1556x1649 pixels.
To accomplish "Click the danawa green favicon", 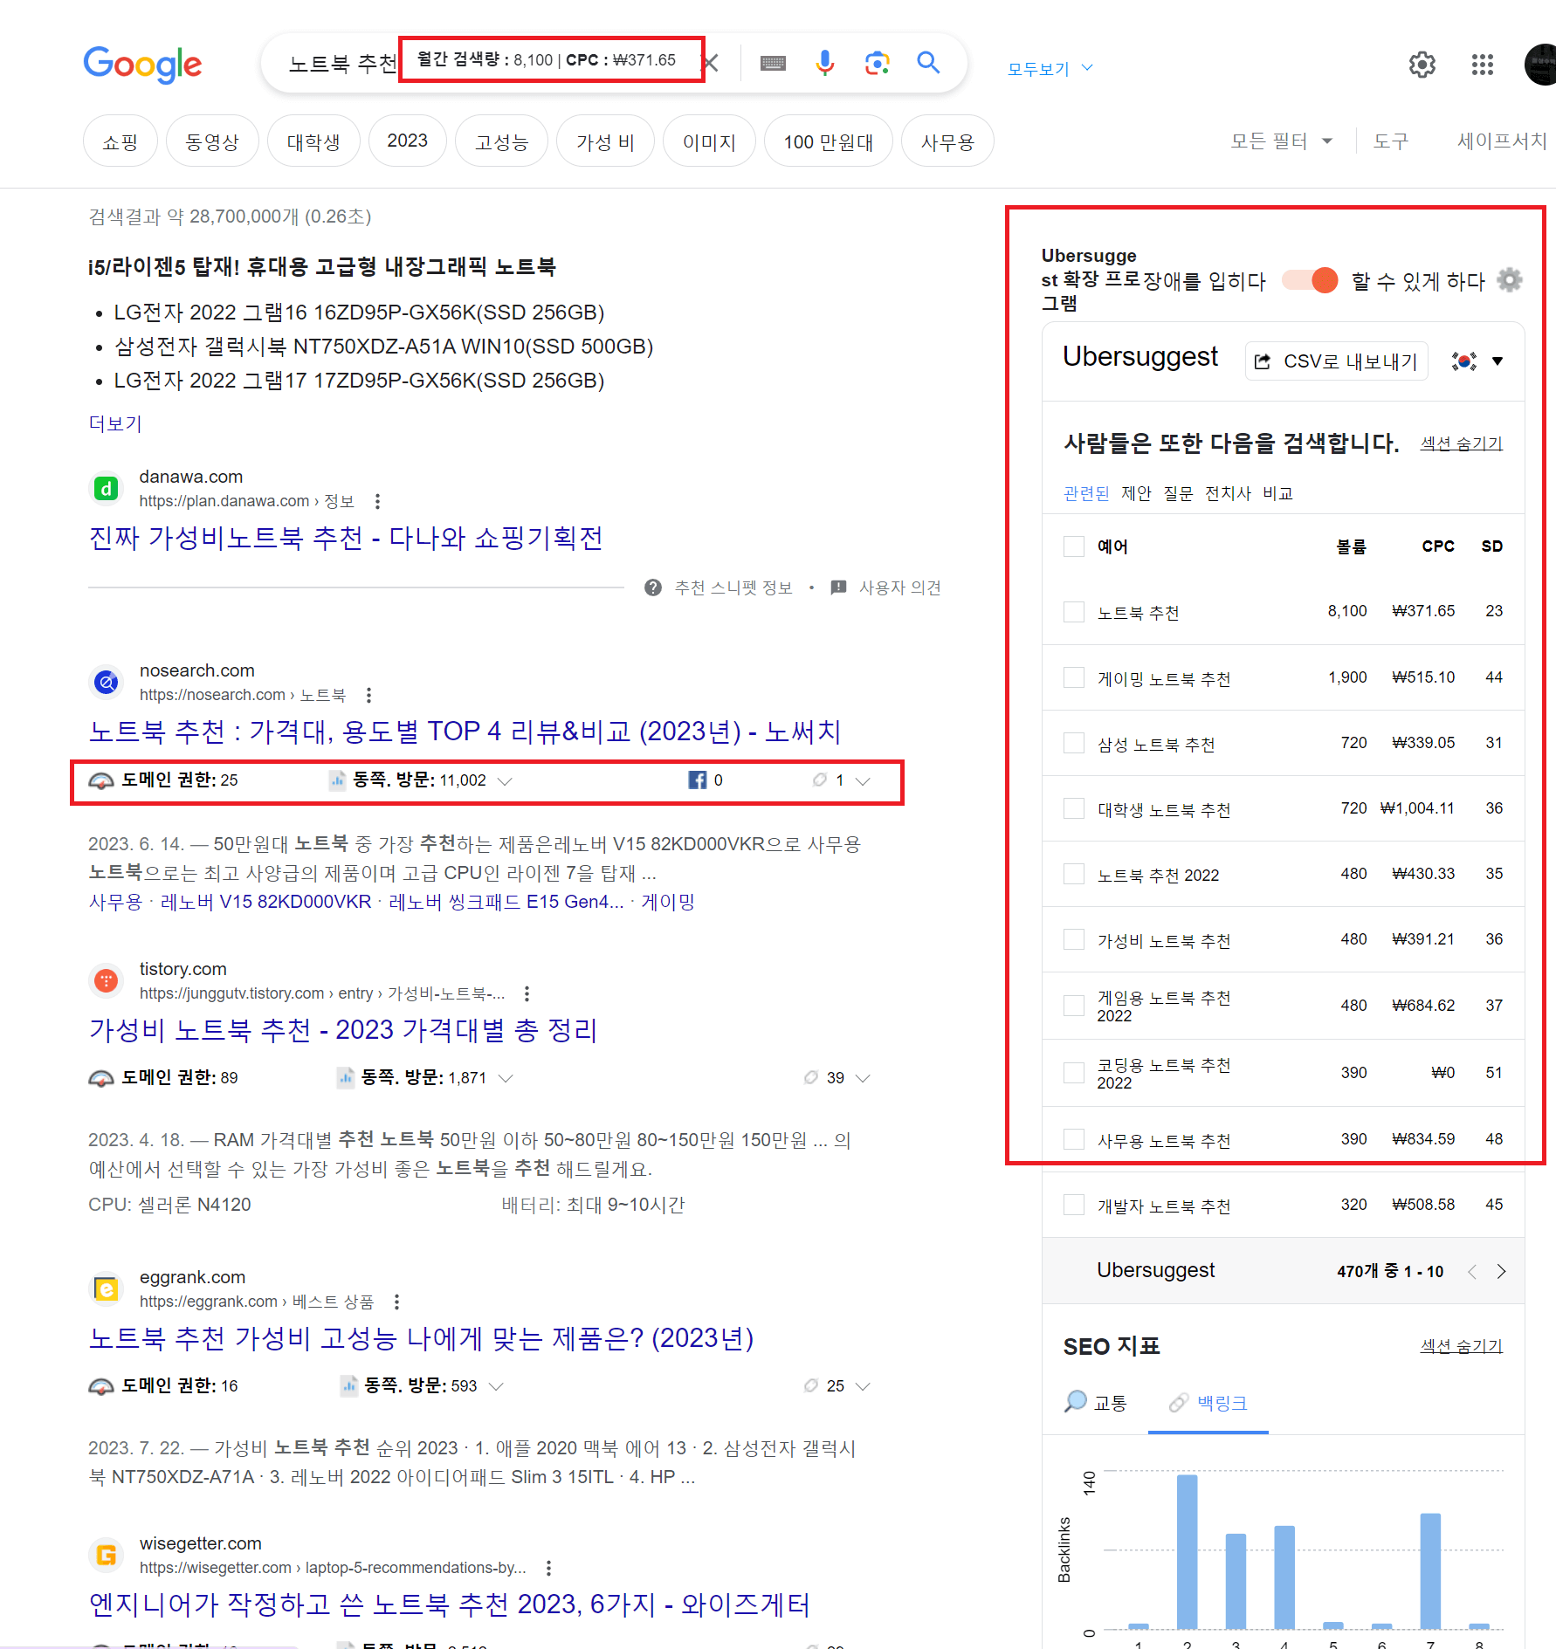I will (x=107, y=488).
